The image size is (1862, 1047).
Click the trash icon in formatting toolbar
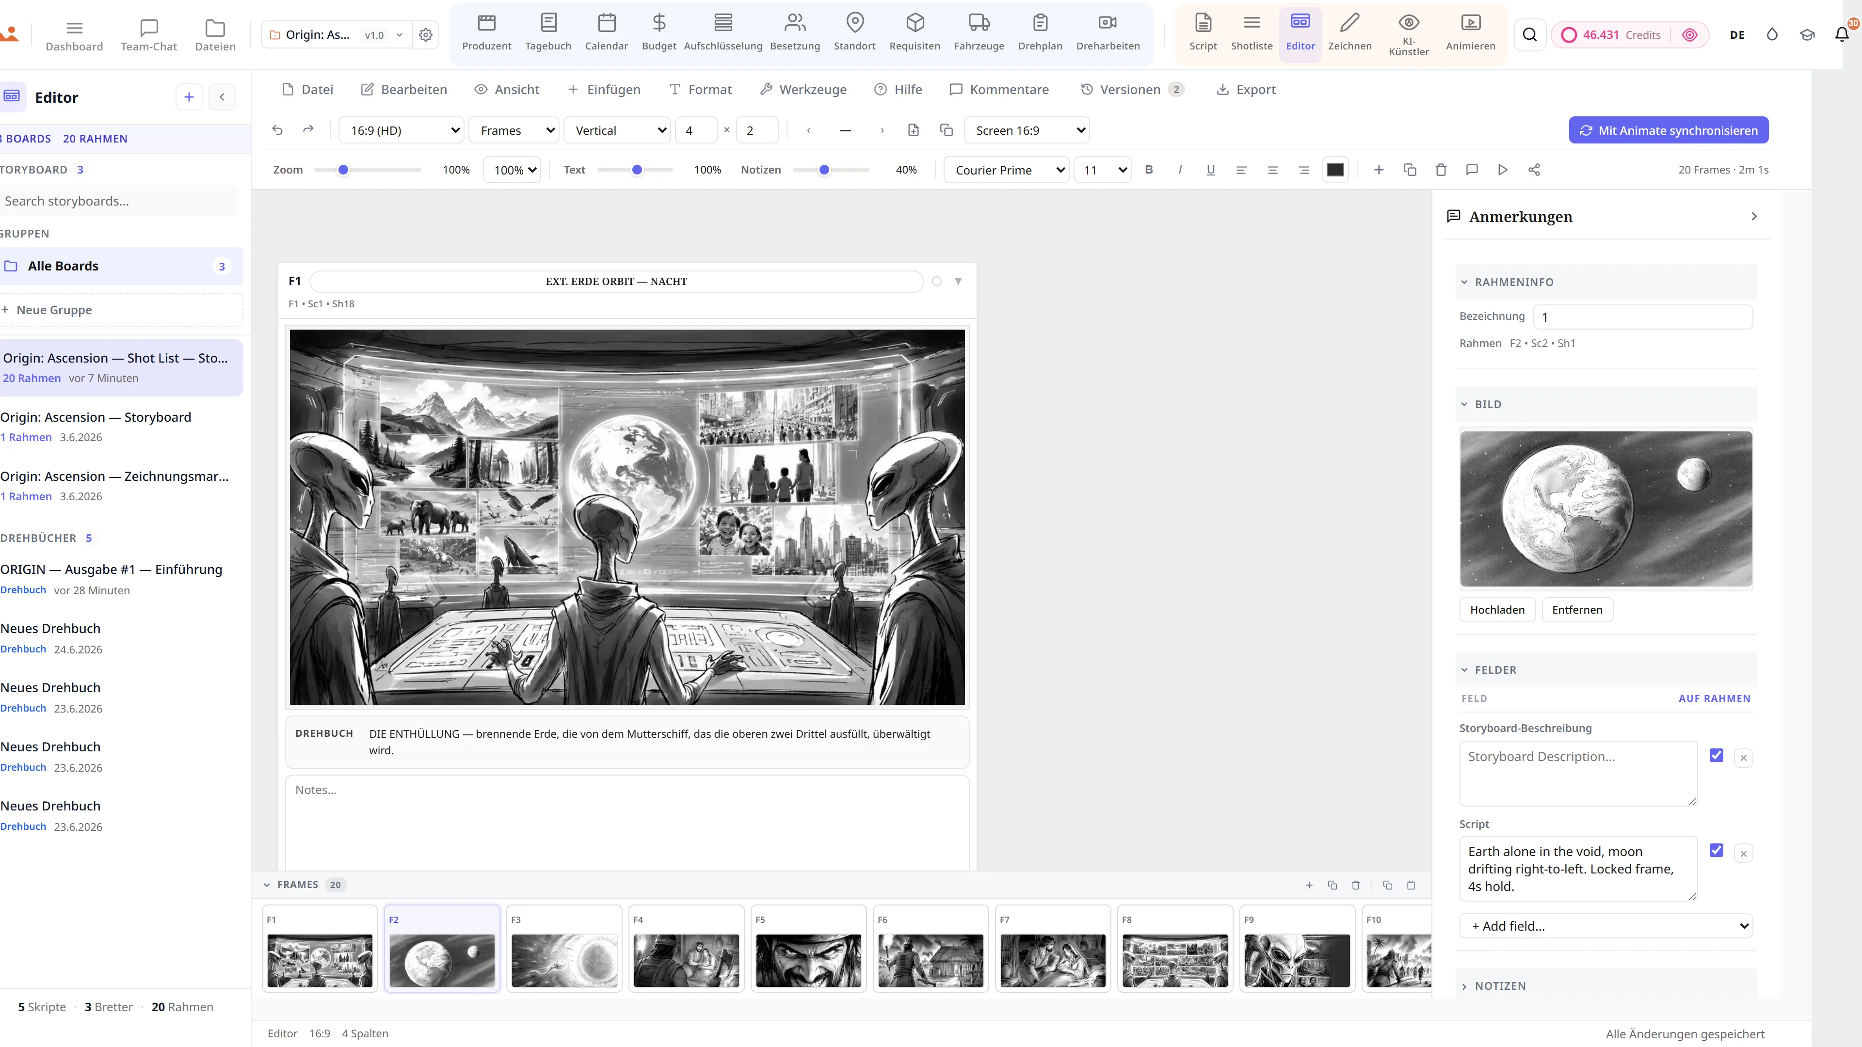pos(1441,170)
